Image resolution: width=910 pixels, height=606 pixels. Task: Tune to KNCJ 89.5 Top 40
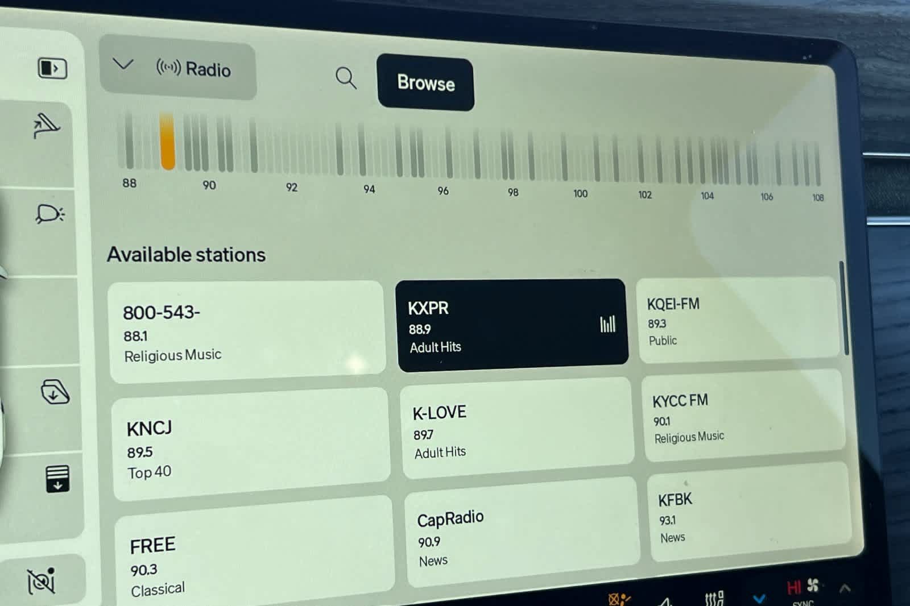tap(251, 445)
